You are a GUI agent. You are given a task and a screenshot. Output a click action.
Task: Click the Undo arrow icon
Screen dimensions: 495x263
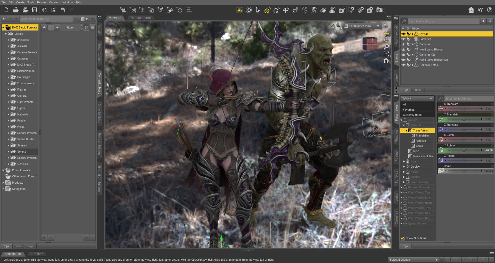[x=63, y=10]
